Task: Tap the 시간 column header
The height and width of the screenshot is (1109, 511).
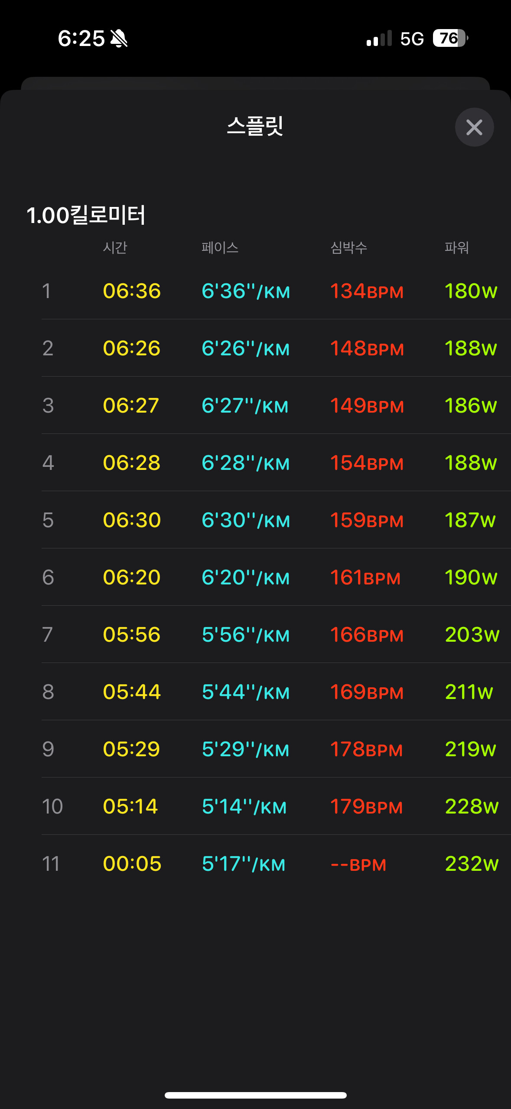Action: 115,247
